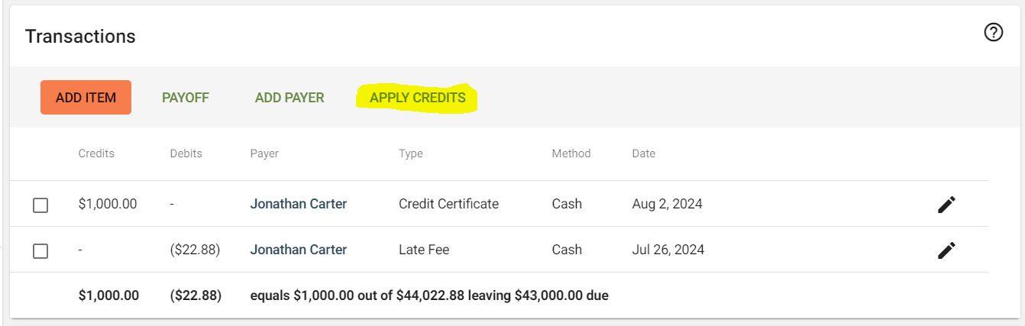Click the Date column header
Screen dimensions: 1025x326
(x=644, y=153)
